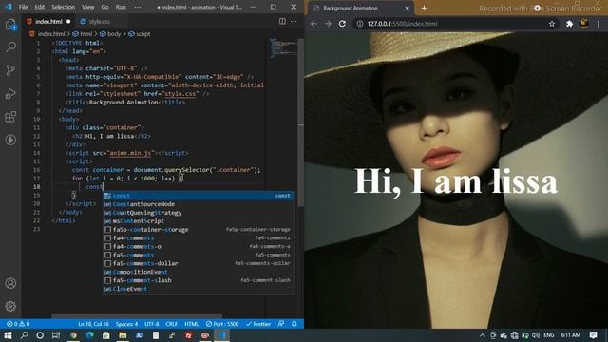Show hidden system tray icons
The image size is (608, 342).
coord(482,335)
